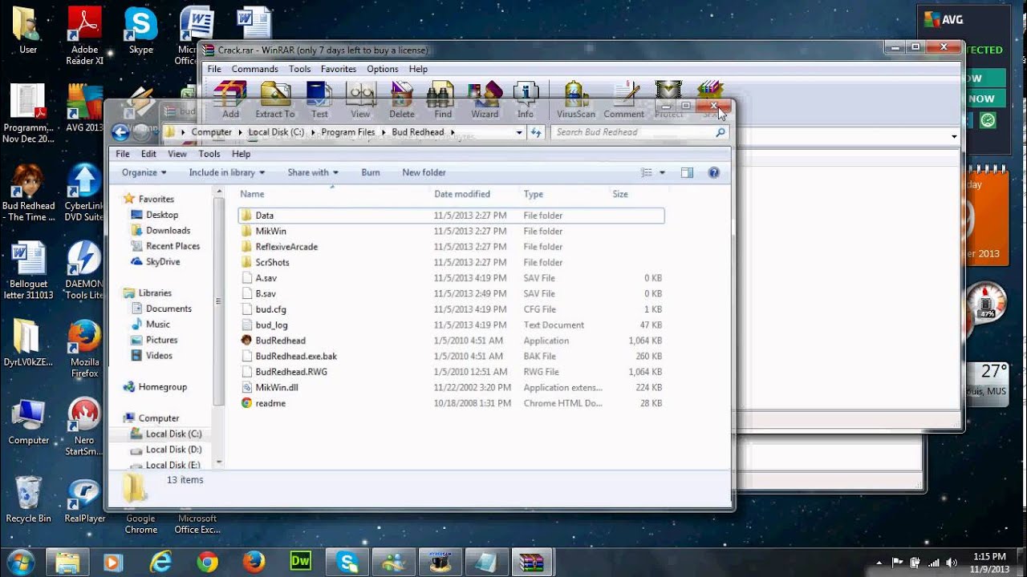Select the Adobe Reader XI desktop icon

click(x=84, y=35)
